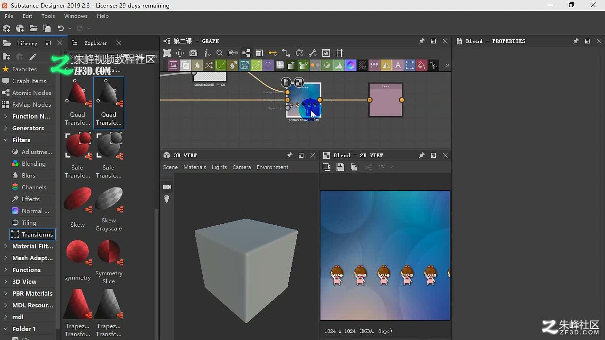Open the Windows menu
This screenshot has height=340, width=605.
coord(76,16)
